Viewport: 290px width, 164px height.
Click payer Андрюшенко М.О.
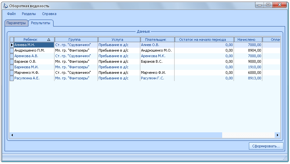coord(157,50)
